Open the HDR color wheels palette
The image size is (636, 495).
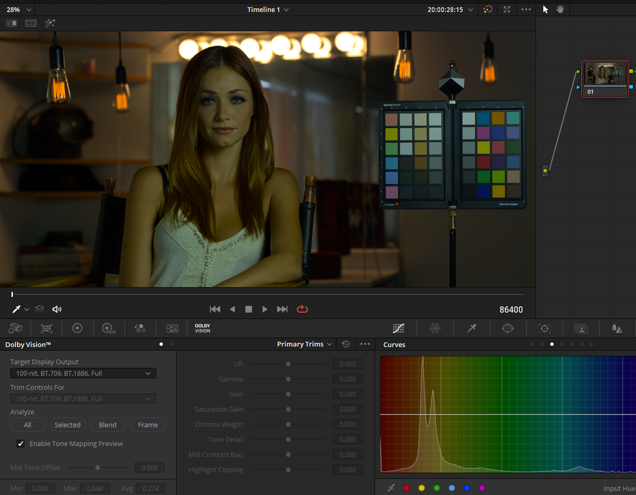pos(108,328)
